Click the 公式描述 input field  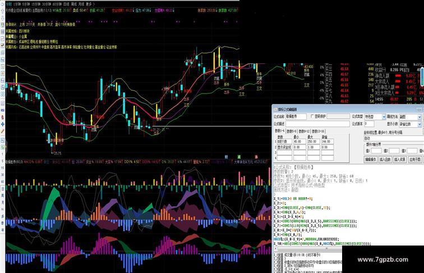click(318, 124)
